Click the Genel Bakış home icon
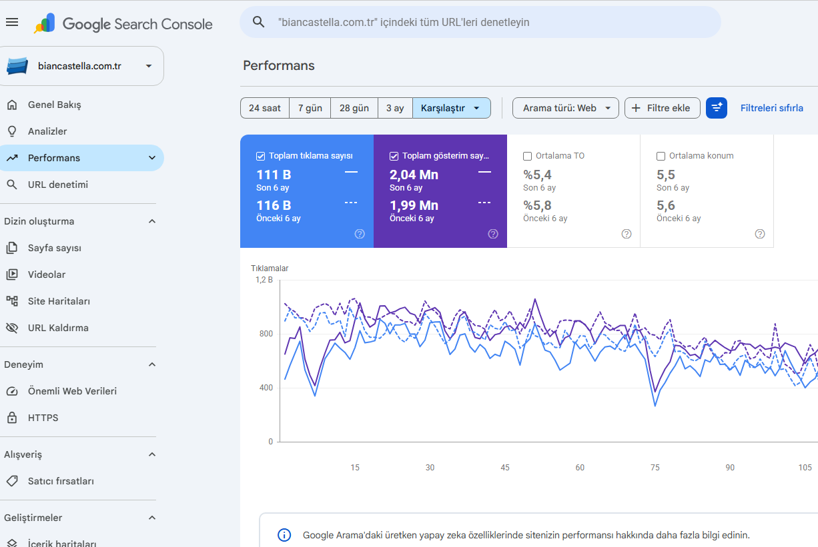This screenshot has width=818, height=547. [x=11, y=105]
